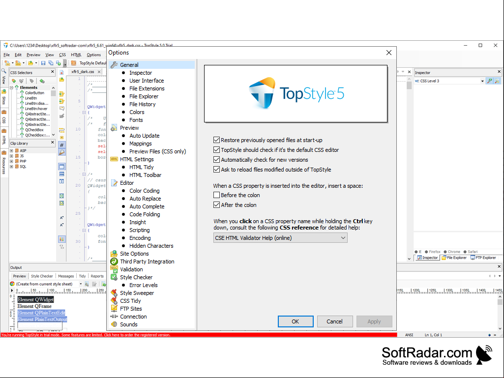This screenshot has height=378, width=504.
Task: Expand the PHP clip library folder
Action: (12, 161)
